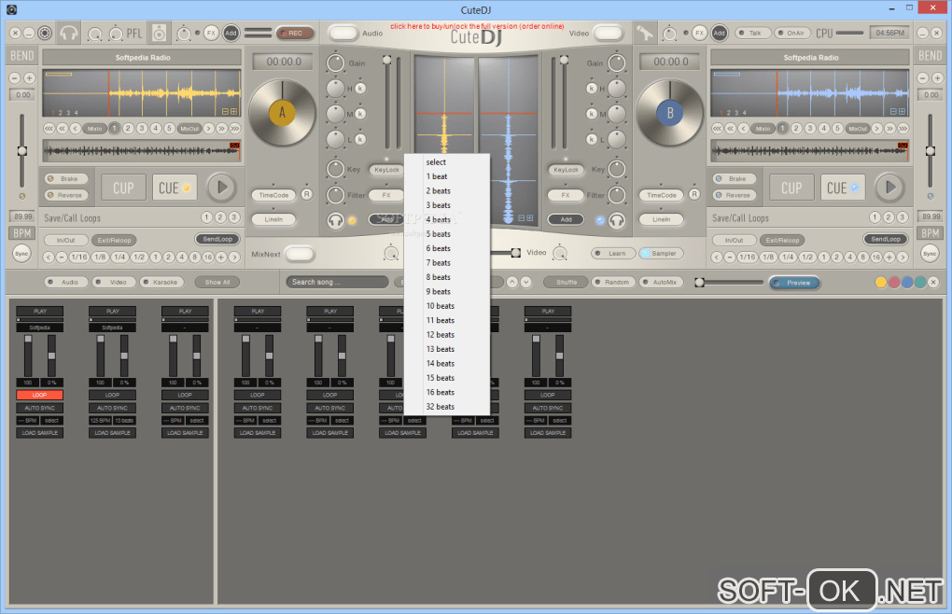Screen dimensions: 952x614
Task: Toggle the Learn button
Action: coord(613,254)
